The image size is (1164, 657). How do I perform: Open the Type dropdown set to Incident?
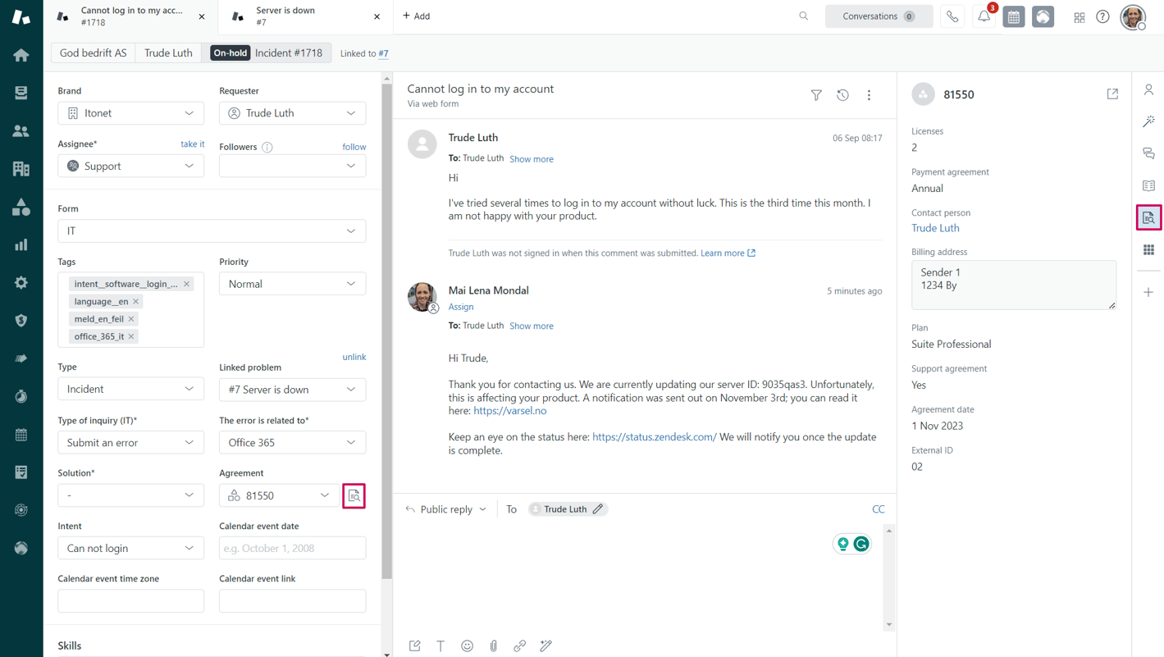130,388
